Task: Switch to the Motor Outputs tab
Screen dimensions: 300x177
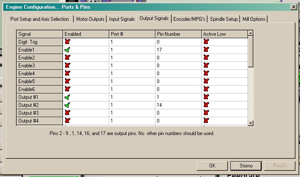Action: (90, 19)
